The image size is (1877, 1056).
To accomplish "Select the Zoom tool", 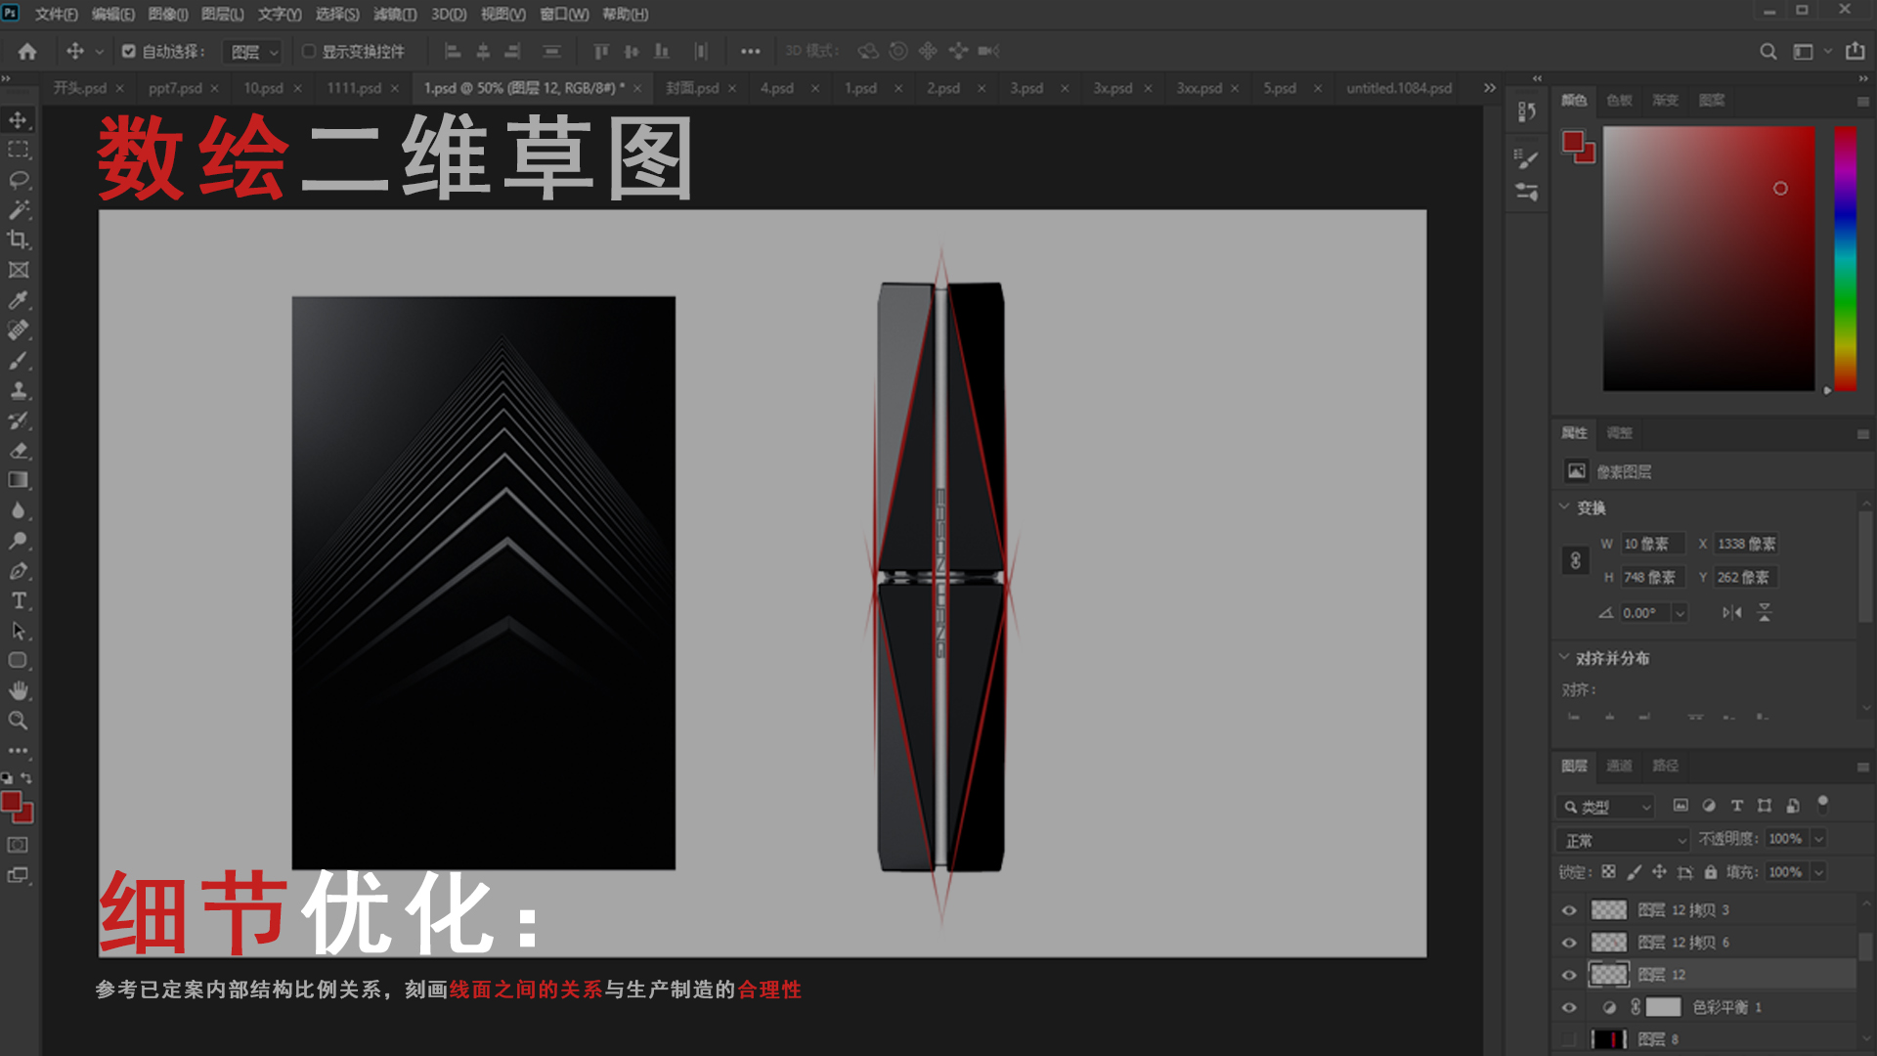I will pos(20,721).
